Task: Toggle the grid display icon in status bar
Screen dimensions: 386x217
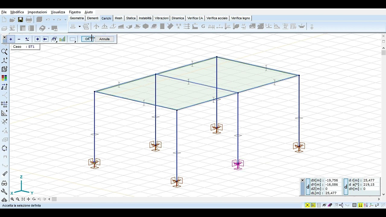Action: [x=354, y=205]
